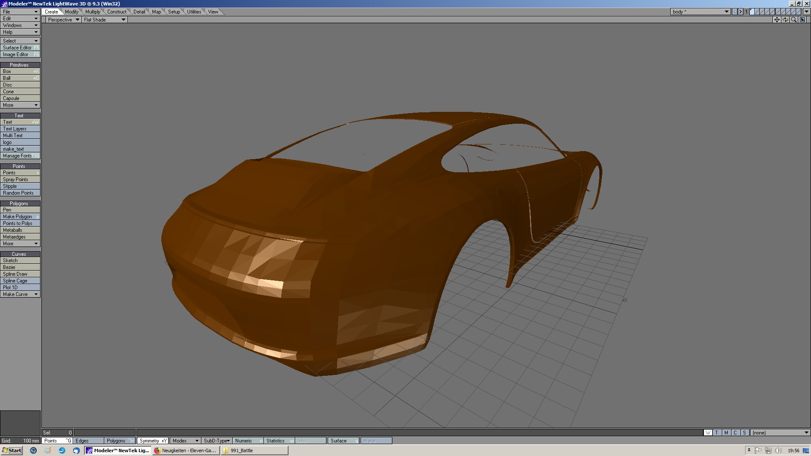Screen dimensions: 811x456
Task: Go to previous layer bank arrow
Action: 735,12
